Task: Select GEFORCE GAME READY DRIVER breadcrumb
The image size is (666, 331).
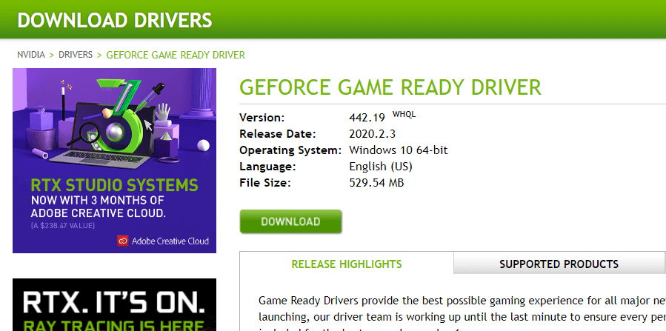Action: pyautogui.click(x=176, y=55)
